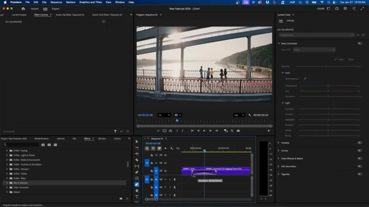
Task: Open the Import workspace
Action: [x=35, y=9]
